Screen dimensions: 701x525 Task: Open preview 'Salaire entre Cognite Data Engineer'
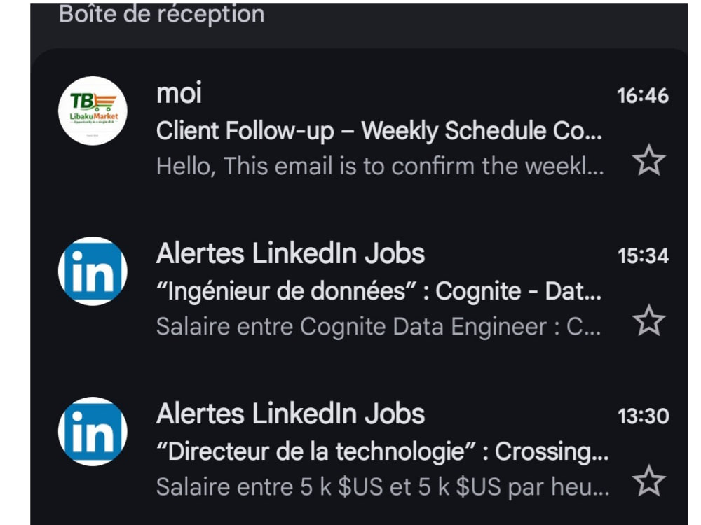(x=379, y=326)
